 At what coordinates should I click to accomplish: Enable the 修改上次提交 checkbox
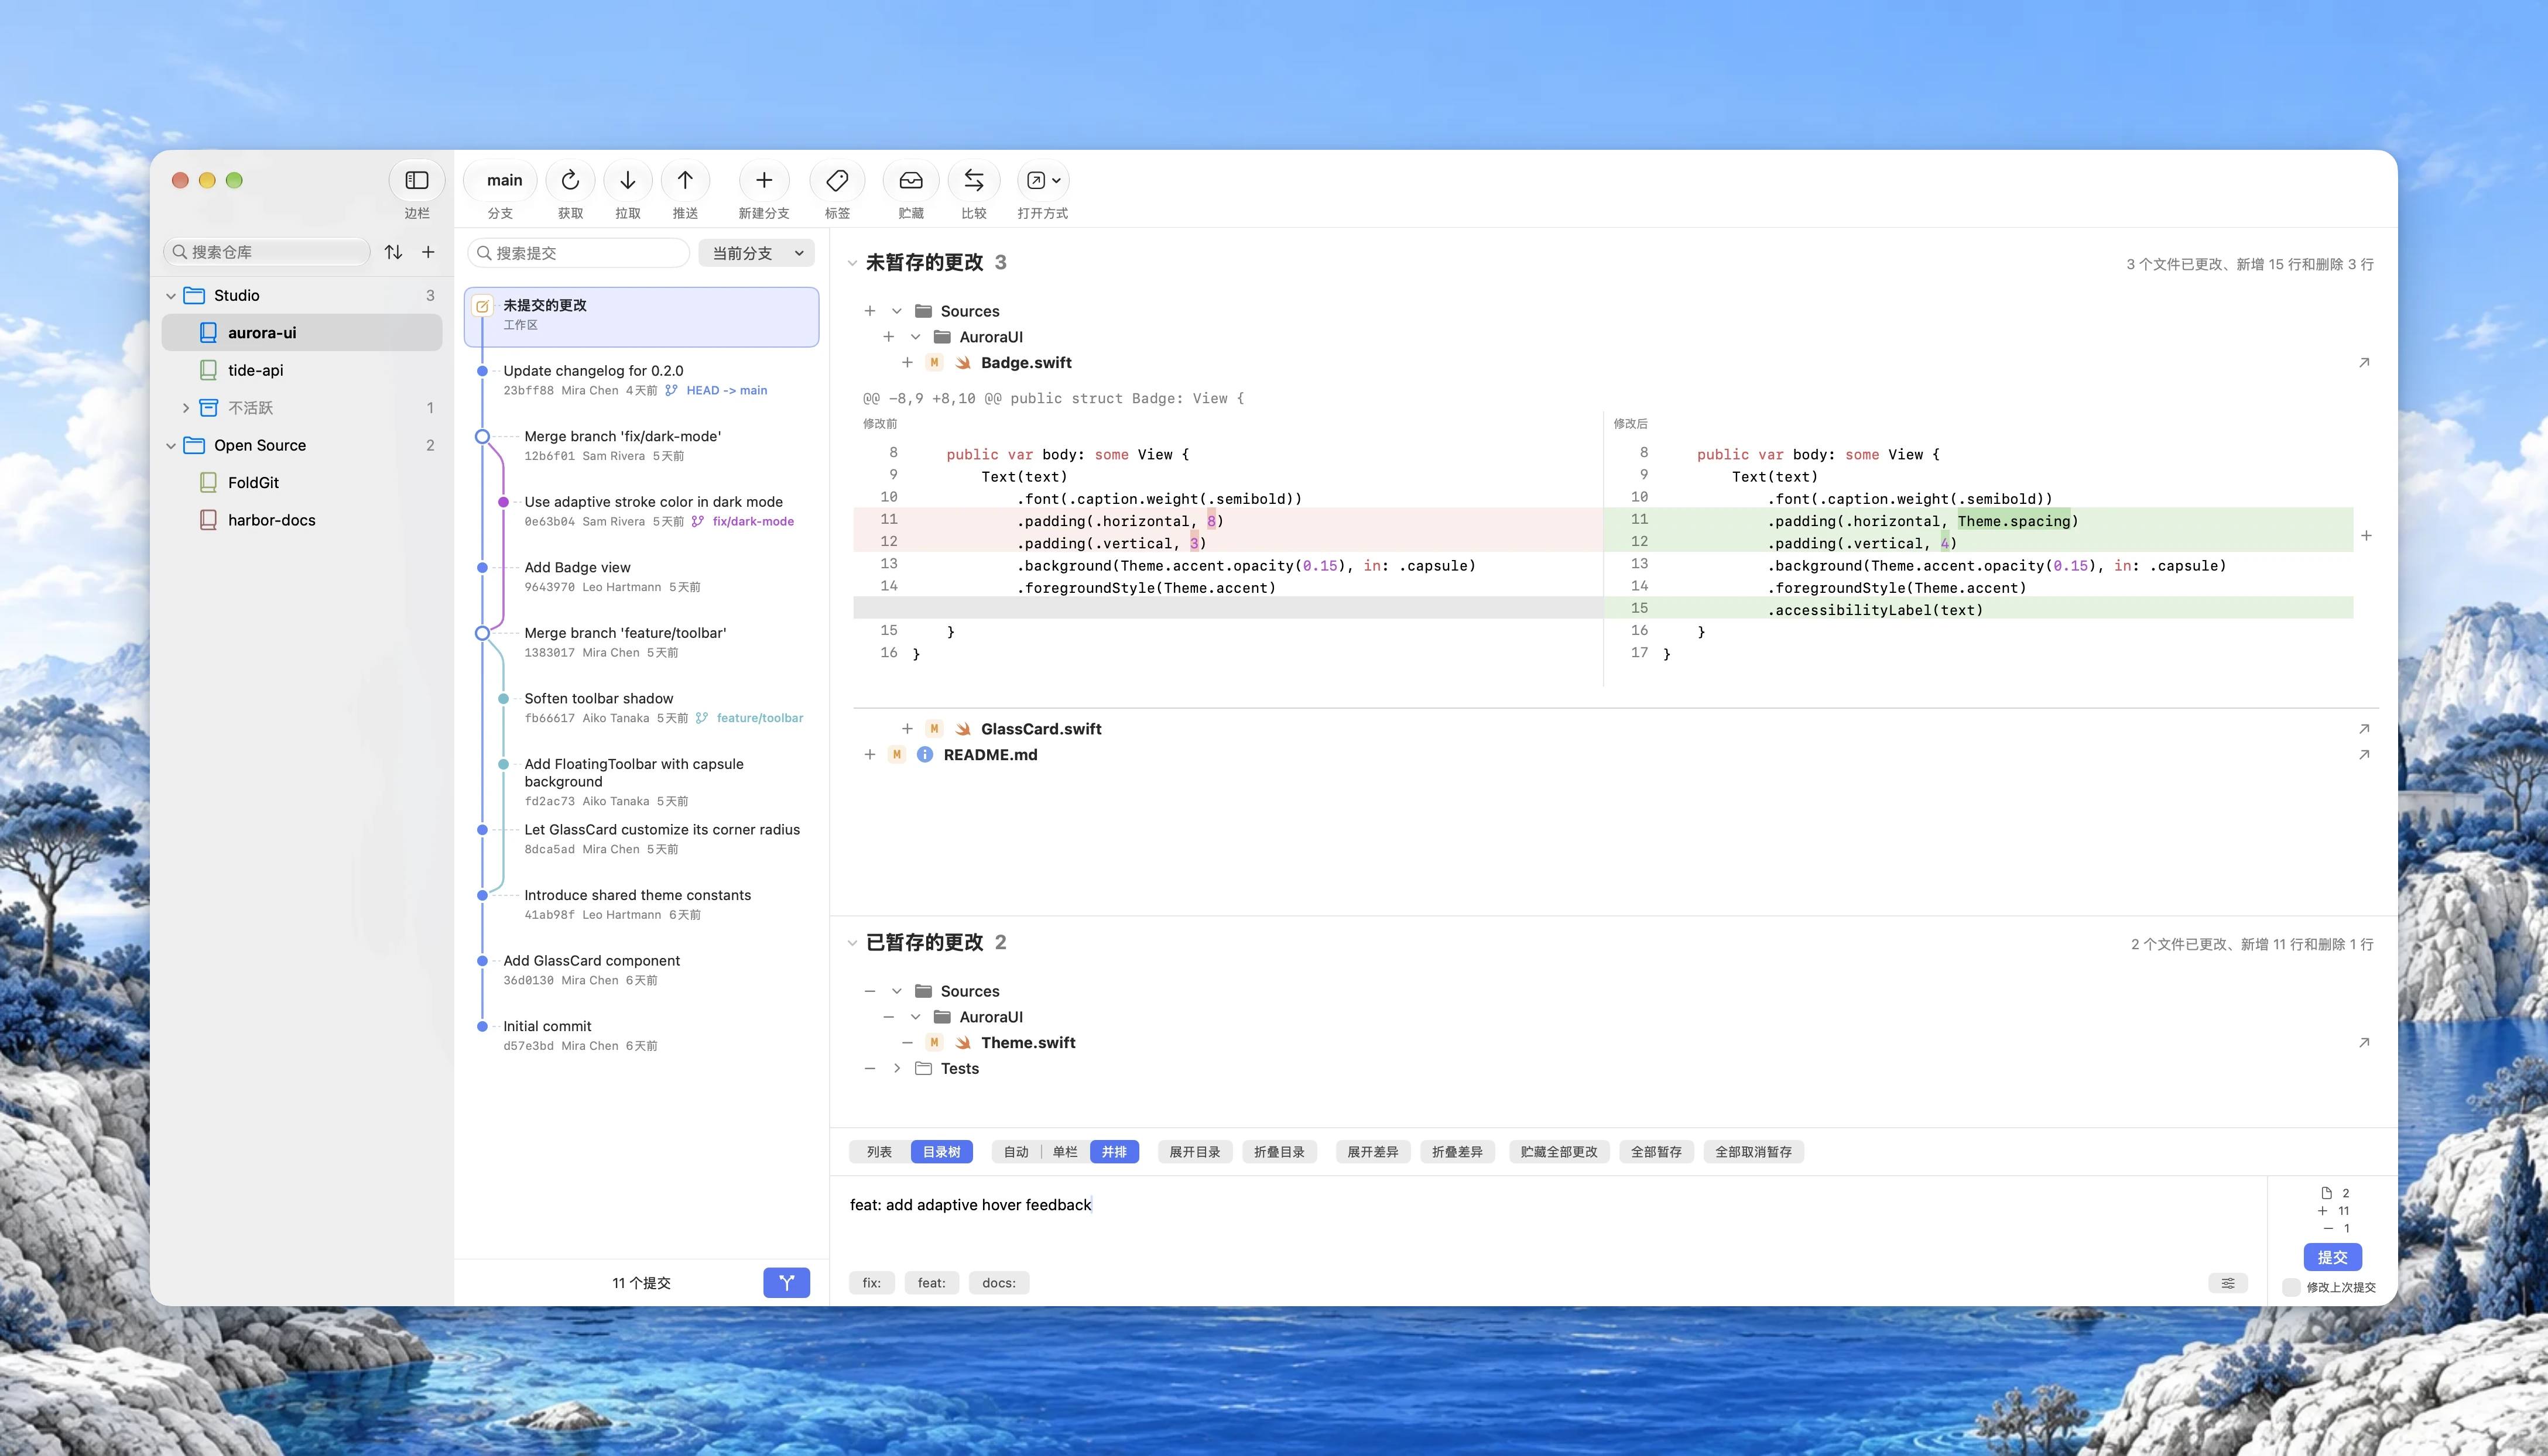coord(2291,1287)
